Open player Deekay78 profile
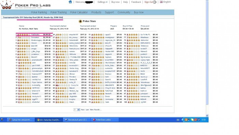 click(73, 79)
